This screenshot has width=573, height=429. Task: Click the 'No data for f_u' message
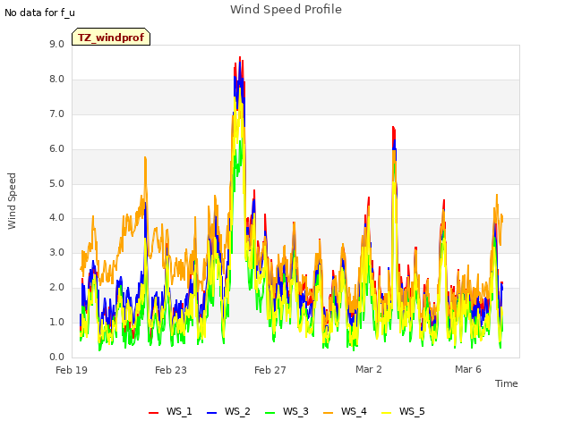click(x=39, y=13)
